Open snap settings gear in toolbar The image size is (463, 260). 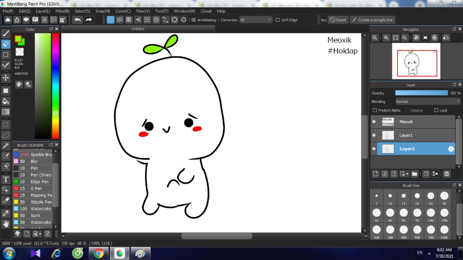coord(184,20)
